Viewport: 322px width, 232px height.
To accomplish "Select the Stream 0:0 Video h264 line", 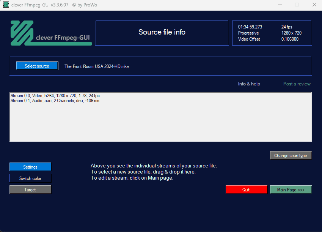I will tap(55, 96).
